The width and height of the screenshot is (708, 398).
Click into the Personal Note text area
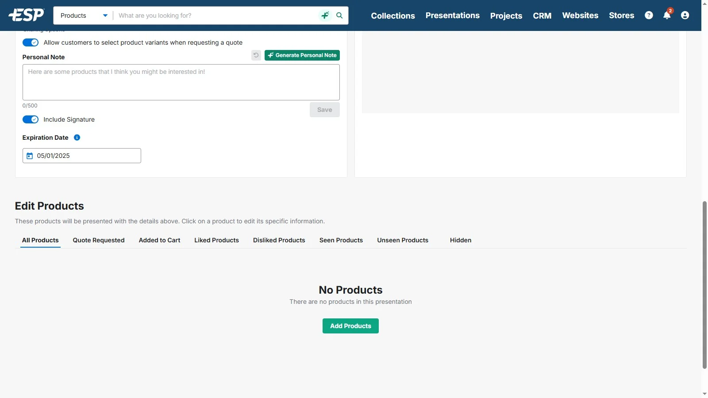click(181, 82)
